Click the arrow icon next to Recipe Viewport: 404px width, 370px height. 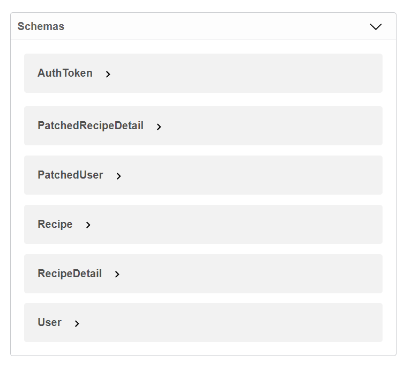[x=88, y=225]
